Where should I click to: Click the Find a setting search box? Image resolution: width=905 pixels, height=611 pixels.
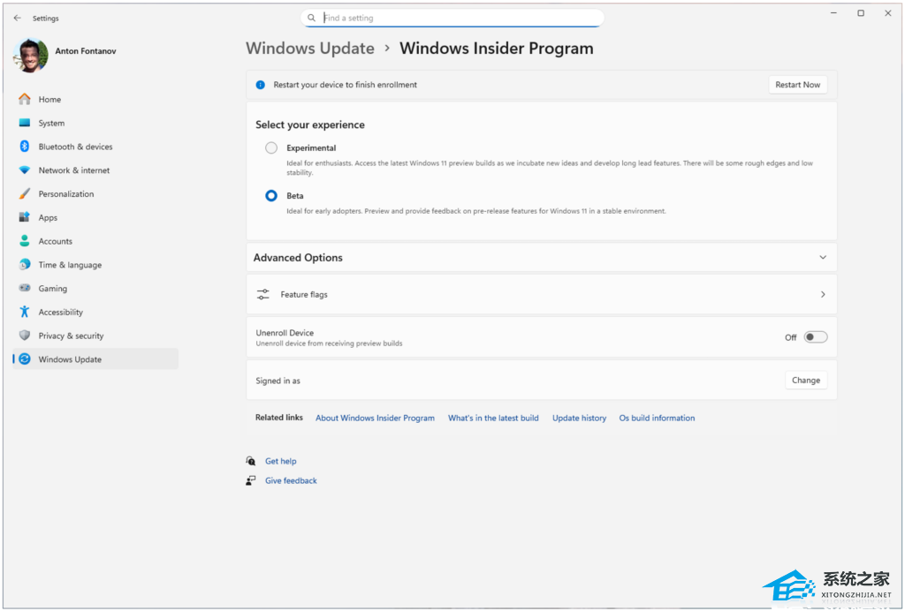pos(452,18)
